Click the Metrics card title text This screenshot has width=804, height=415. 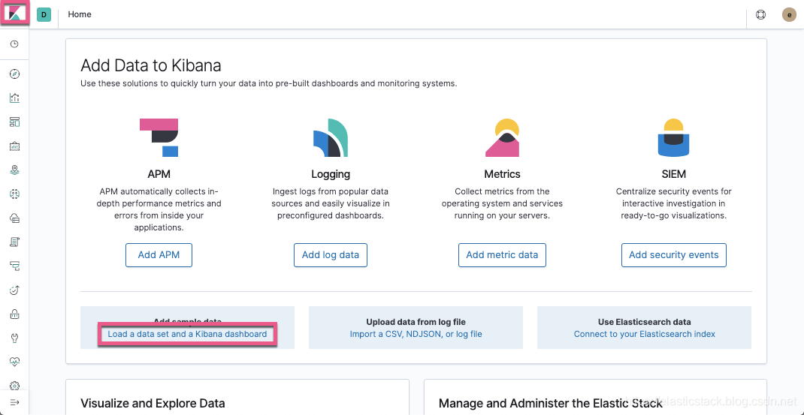click(x=503, y=174)
